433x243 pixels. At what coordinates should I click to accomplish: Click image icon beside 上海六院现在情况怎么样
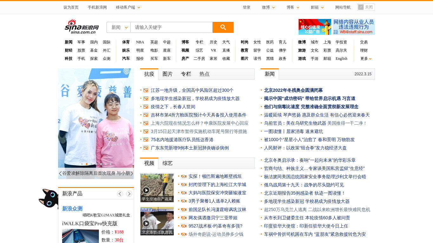point(146,123)
